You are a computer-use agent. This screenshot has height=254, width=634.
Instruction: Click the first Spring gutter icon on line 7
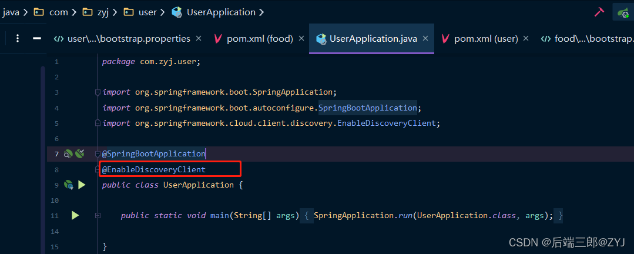click(x=68, y=154)
